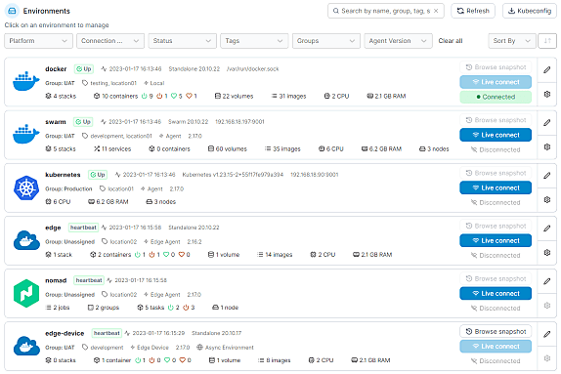Click '22 volumes' in docker row
The height and width of the screenshot is (374, 561).
tap(234, 96)
